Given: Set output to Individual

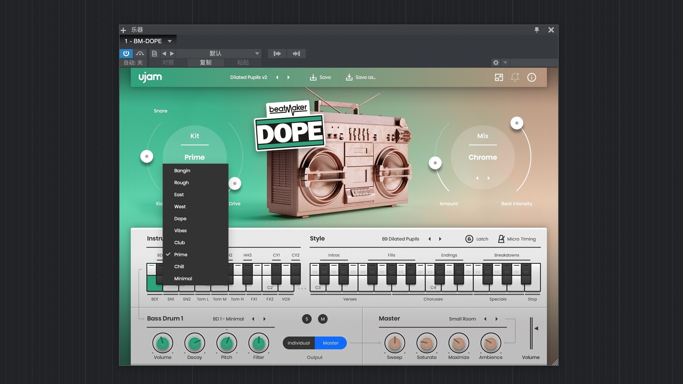Looking at the screenshot, I should point(299,343).
